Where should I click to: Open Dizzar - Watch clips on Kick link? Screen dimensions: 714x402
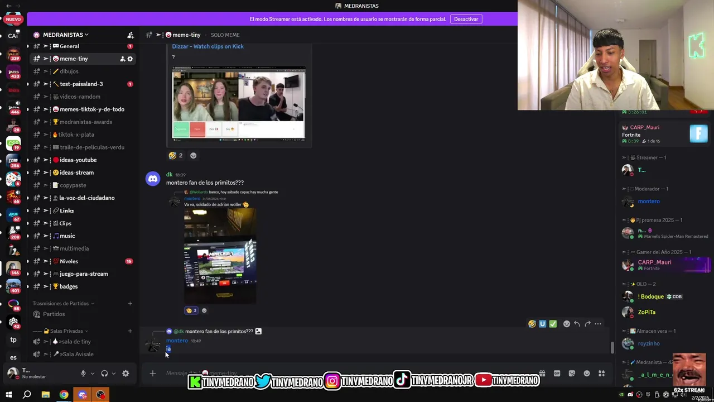(208, 46)
